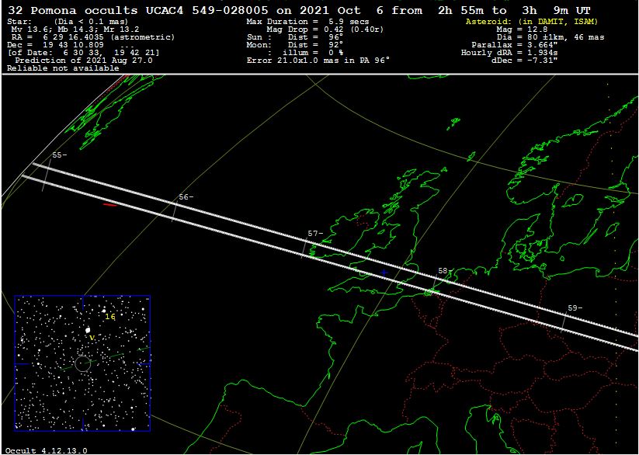Select the 58 minute time marker
This screenshot has width=639, height=455.
(x=445, y=270)
